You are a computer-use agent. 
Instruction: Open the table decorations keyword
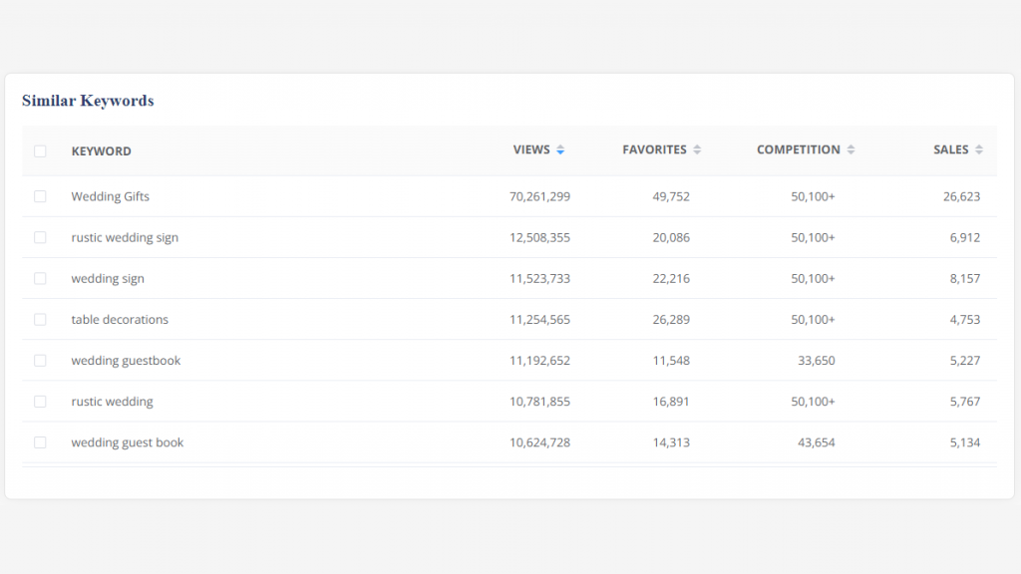click(x=120, y=320)
